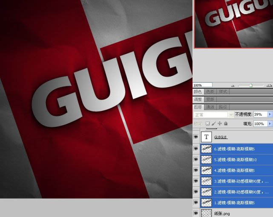This screenshot has width=273, height=217.
Task: Switch to the 颜色 tab
Action: click(x=198, y=92)
